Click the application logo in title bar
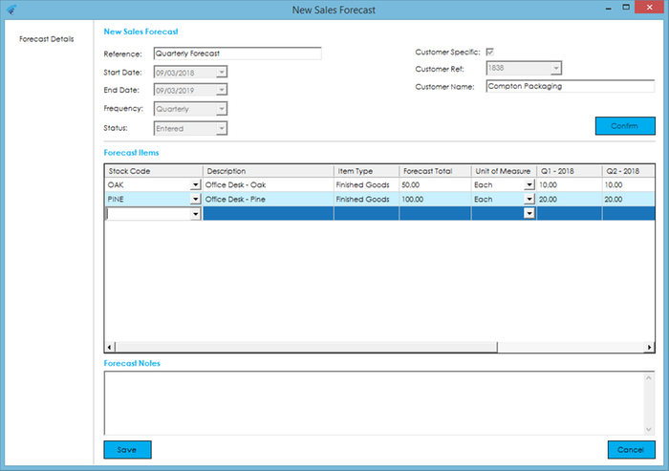This screenshot has width=669, height=471. tap(11, 9)
